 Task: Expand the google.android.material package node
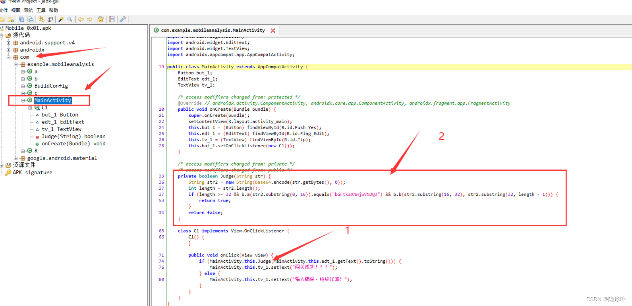coord(15,158)
